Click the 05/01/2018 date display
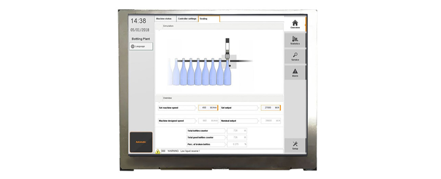This screenshot has width=441, height=179. [x=140, y=30]
